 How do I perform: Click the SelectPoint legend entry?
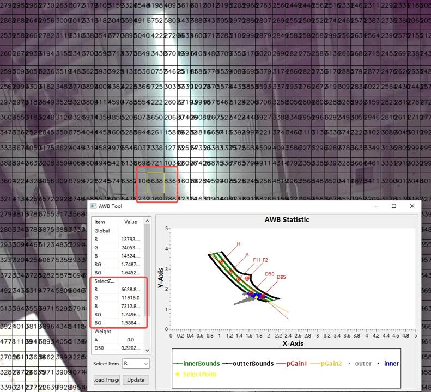pyautogui.click(x=196, y=374)
